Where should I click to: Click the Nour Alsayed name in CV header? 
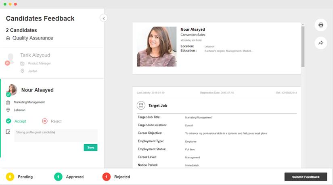click(193, 29)
